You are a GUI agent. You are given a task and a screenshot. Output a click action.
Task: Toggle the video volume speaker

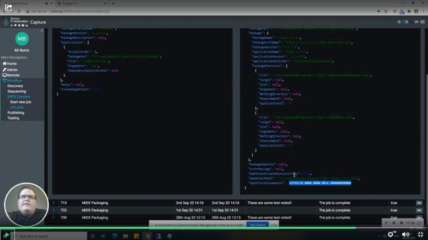point(406,234)
